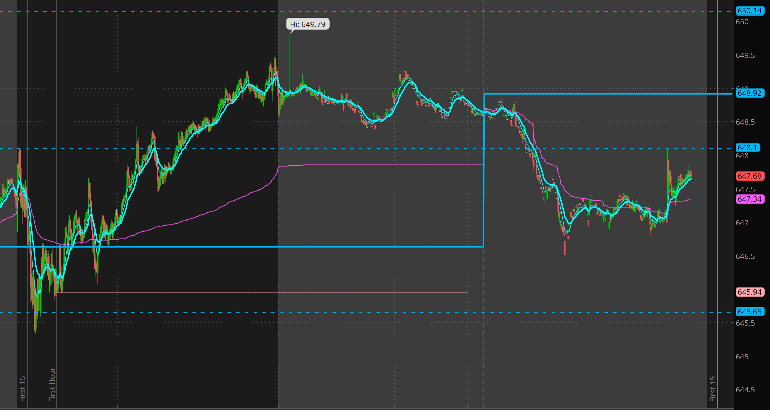Click the 645.65 blue price label

coord(749,312)
